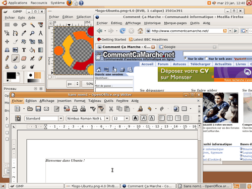Select the Eraser tool in GIMP
The width and height of the screenshot is (252, 189).
24,58
